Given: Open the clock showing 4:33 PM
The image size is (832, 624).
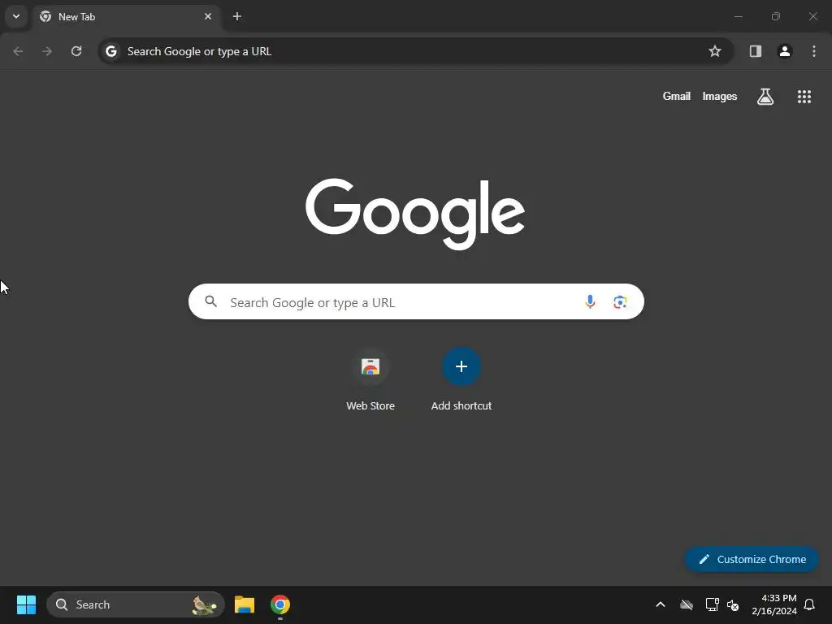Looking at the screenshot, I should pyautogui.click(x=774, y=604).
